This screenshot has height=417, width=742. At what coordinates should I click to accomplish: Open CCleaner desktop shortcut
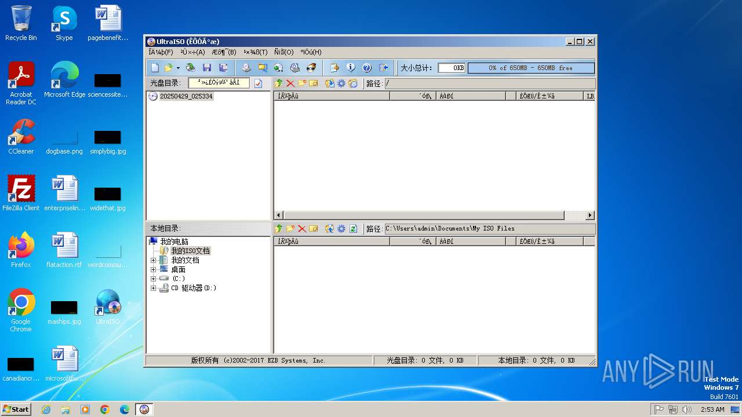point(21,137)
